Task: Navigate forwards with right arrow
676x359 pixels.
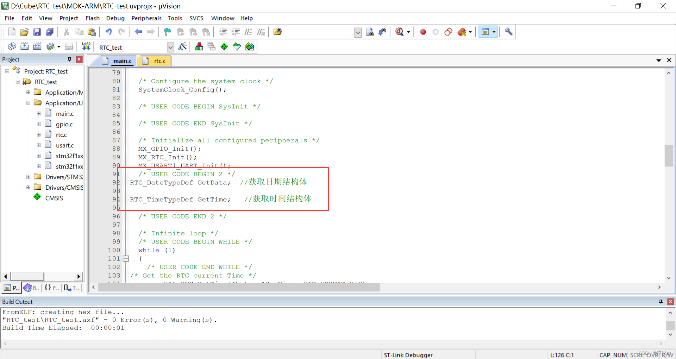Action: [x=151, y=32]
